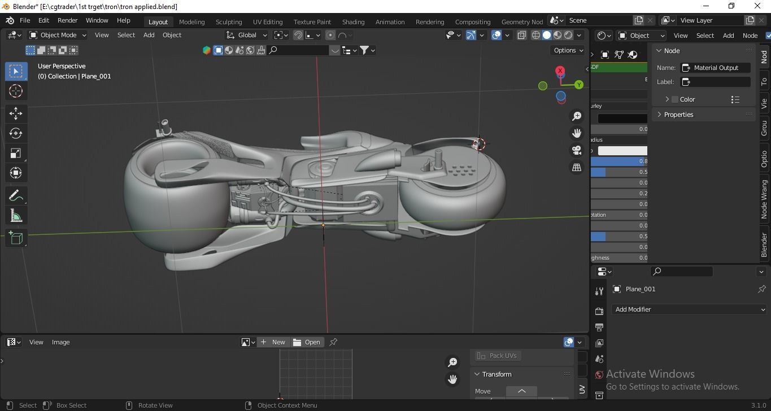771x411 pixels.
Task: Click the white color swatch under Radius
Action: point(622,151)
